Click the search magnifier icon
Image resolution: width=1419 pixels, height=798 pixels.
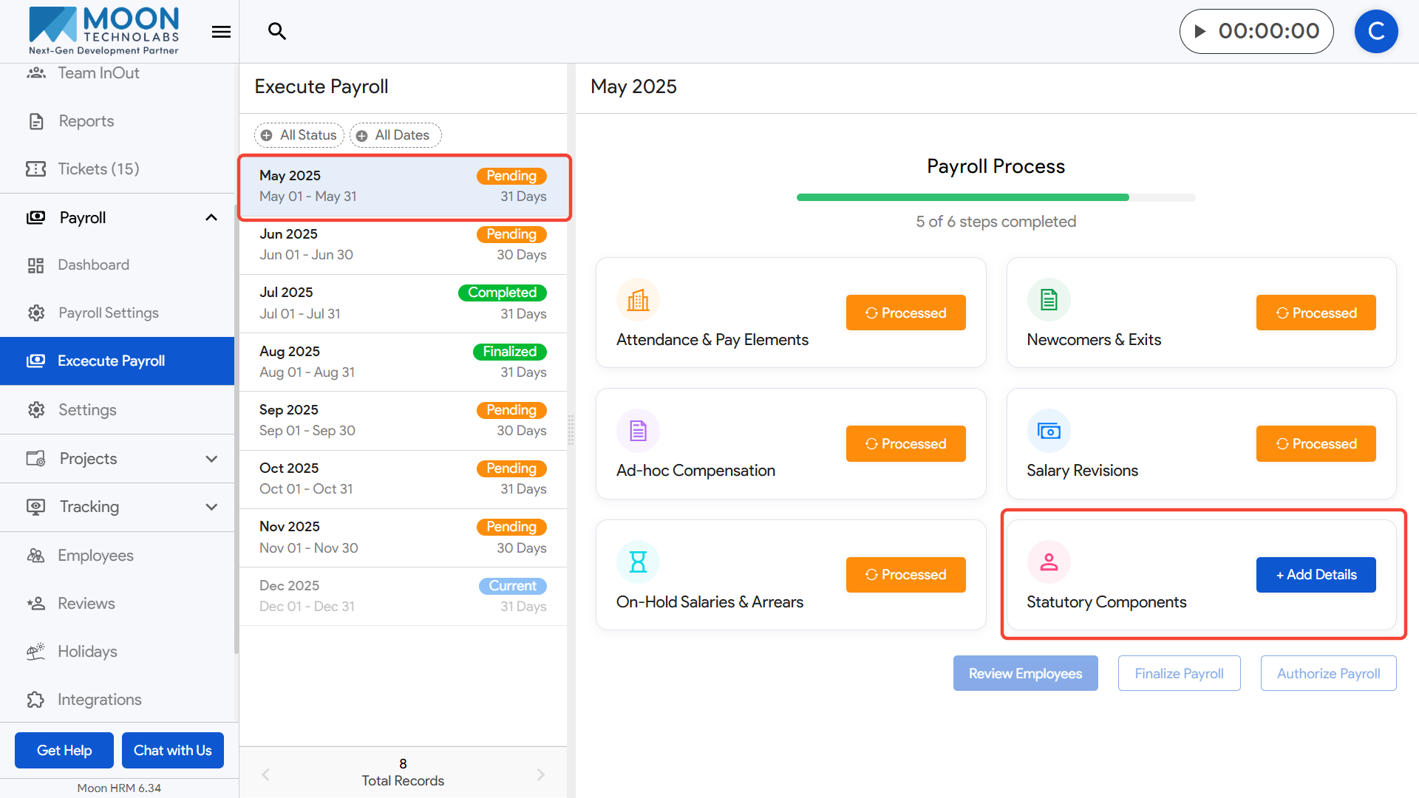[x=277, y=31]
